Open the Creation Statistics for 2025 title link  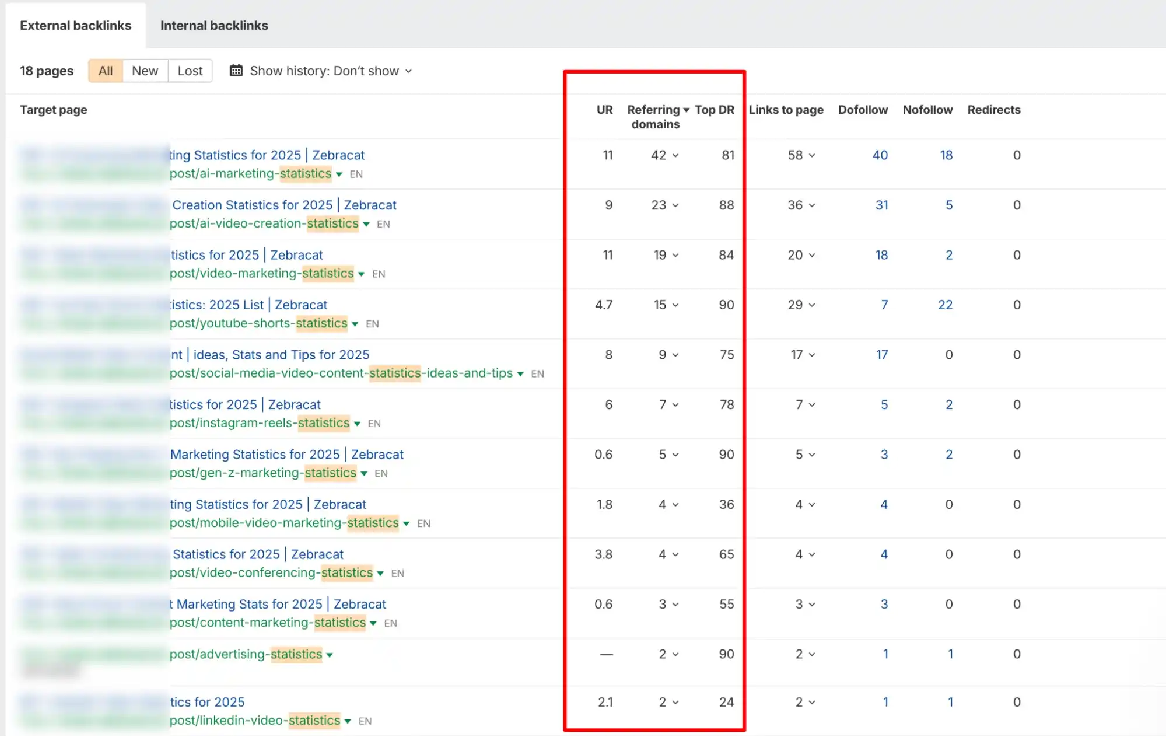284,205
